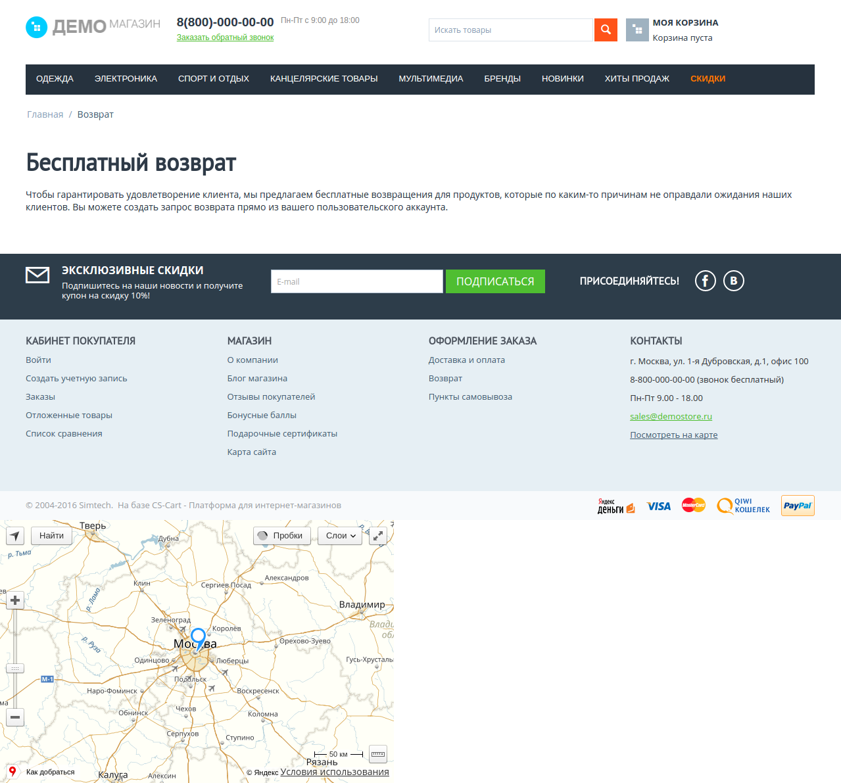Click the Подписаться subscribe button
Screen dimensions: 841x783
click(x=495, y=281)
